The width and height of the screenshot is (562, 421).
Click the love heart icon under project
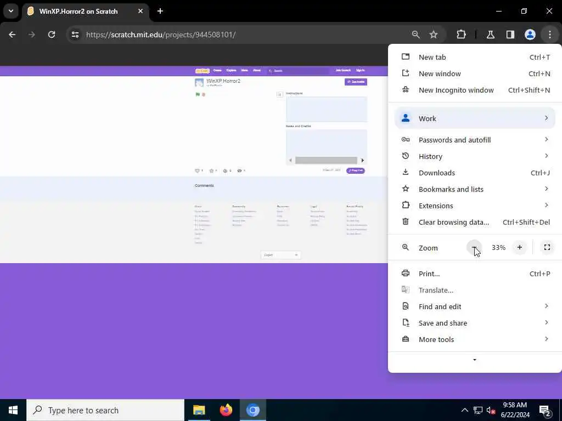[197, 171]
